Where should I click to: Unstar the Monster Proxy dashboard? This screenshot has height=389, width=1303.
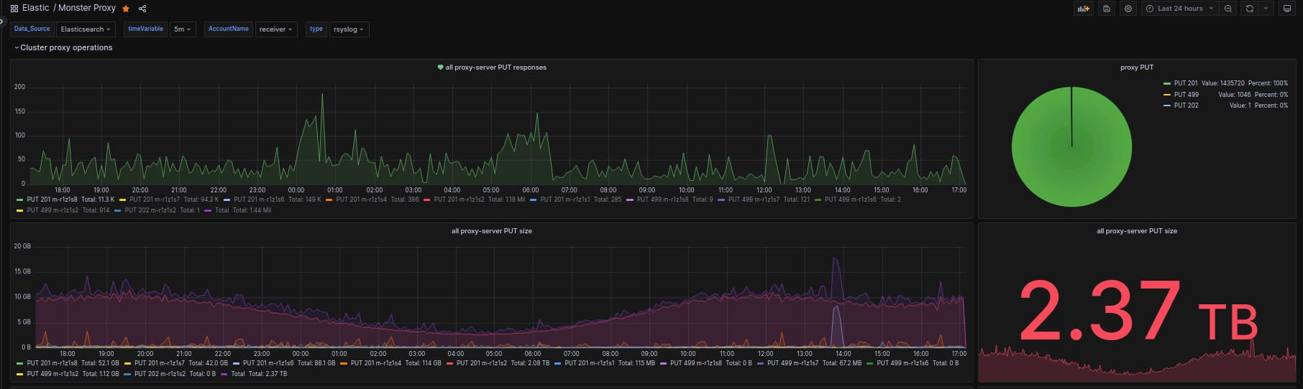point(126,9)
